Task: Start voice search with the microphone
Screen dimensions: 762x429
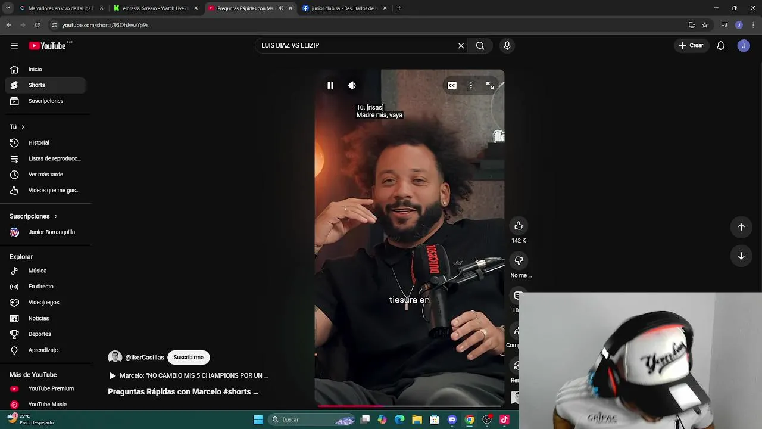Action: pyautogui.click(x=507, y=46)
